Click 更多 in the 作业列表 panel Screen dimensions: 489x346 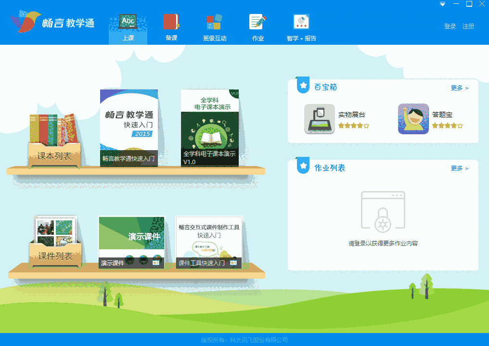459,168
